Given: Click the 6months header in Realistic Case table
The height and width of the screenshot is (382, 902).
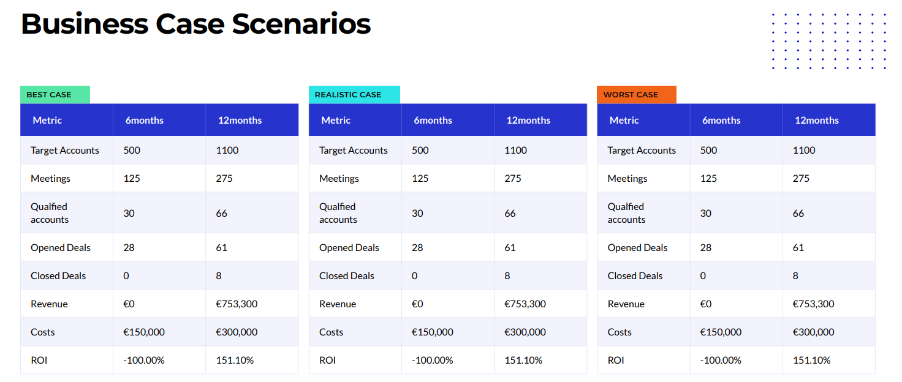Looking at the screenshot, I should point(433,120).
